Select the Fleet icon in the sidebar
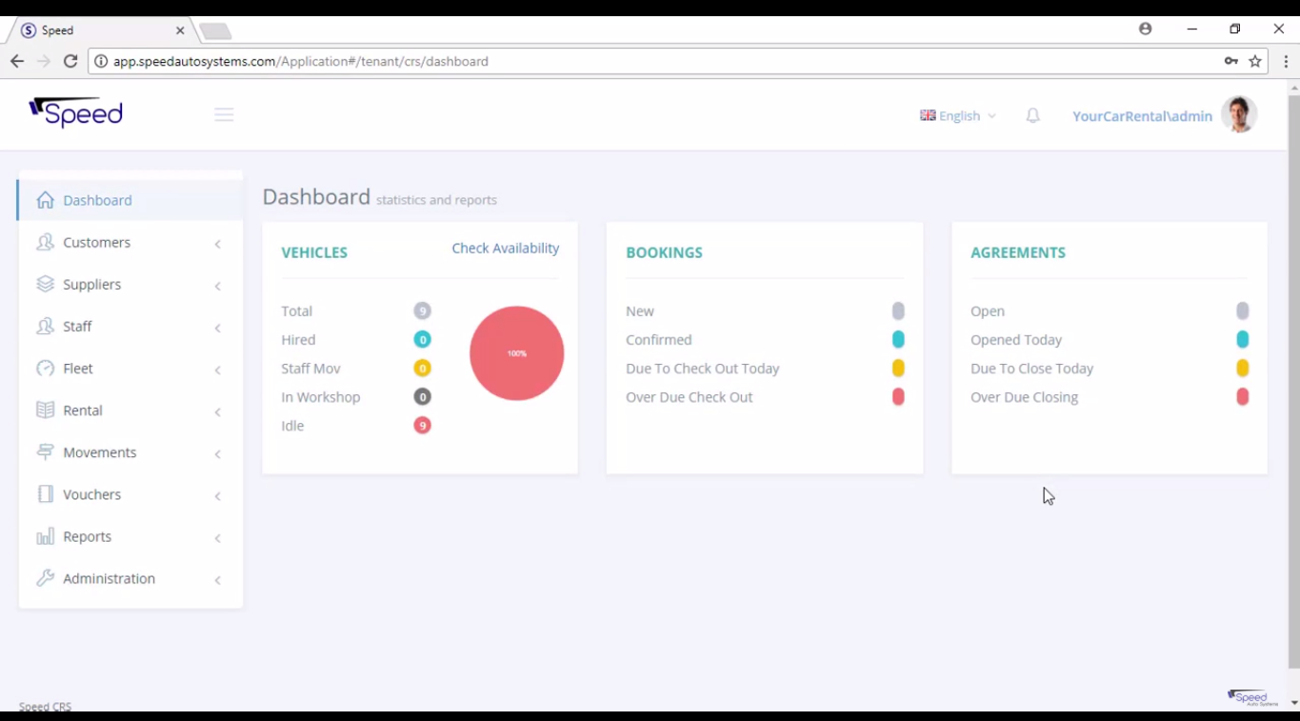Viewport: 1300px width, 721px height. point(44,369)
